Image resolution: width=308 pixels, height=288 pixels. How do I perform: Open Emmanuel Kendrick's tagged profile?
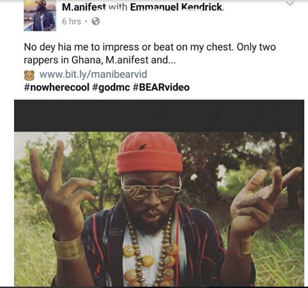point(177,7)
